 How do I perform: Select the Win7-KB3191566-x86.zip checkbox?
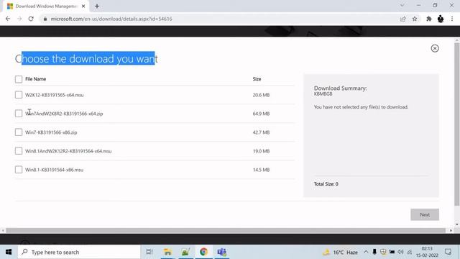pos(19,132)
